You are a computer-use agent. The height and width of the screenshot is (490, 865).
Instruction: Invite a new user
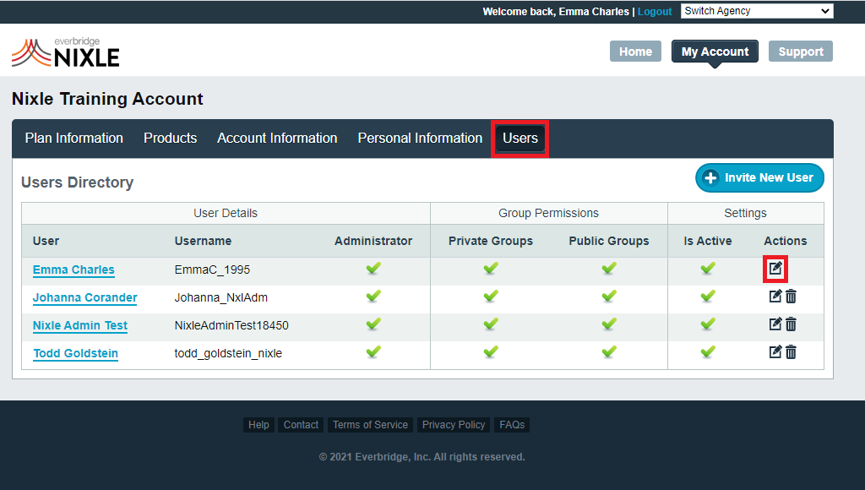[759, 177]
